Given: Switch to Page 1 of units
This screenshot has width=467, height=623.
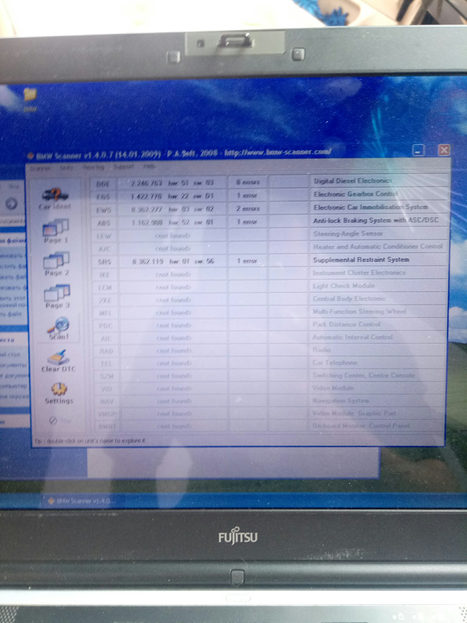Looking at the screenshot, I should [56, 231].
